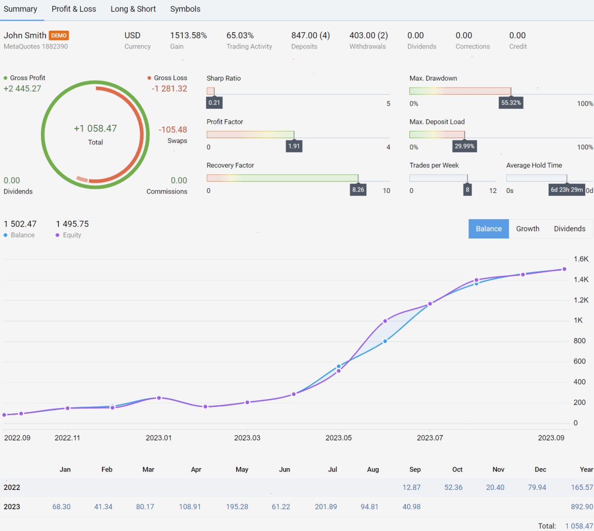This screenshot has height=531, width=594.
Task: Click the purple Equity legend dot
Action: [x=58, y=235]
